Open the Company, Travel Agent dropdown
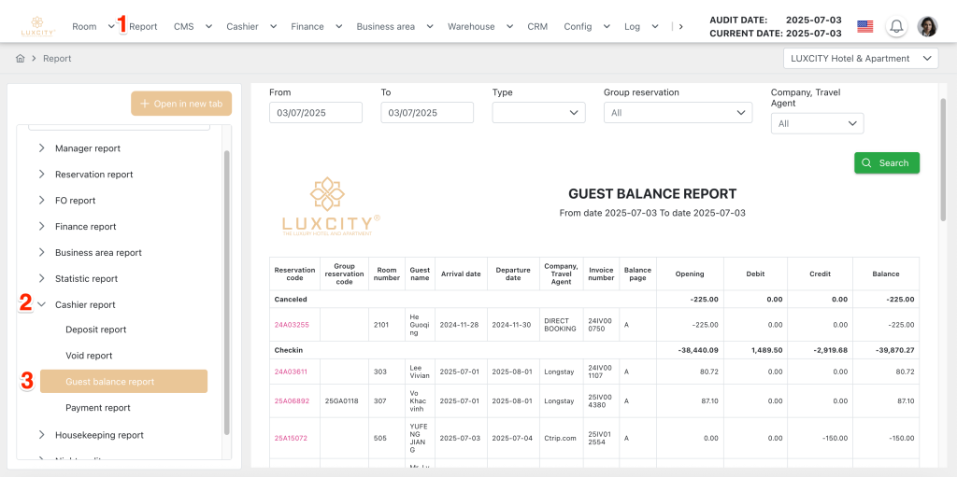 [x=817, y=123]
